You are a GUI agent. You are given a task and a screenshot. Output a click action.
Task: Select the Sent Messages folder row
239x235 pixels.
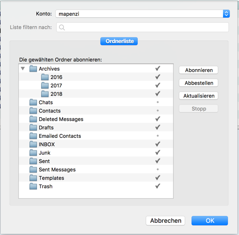point(96,170)
